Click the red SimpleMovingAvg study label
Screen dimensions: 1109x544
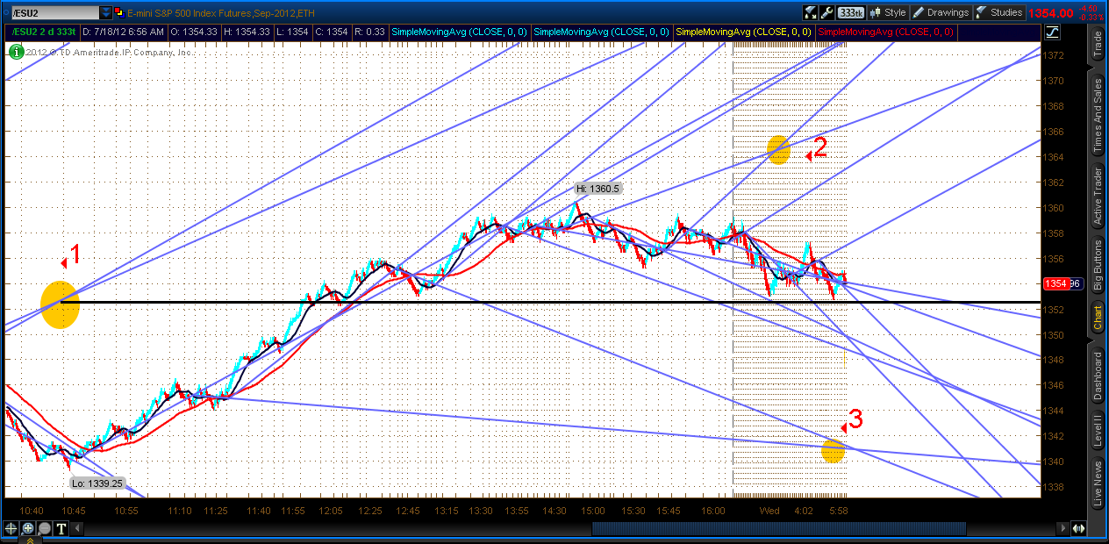coord(886,32)
